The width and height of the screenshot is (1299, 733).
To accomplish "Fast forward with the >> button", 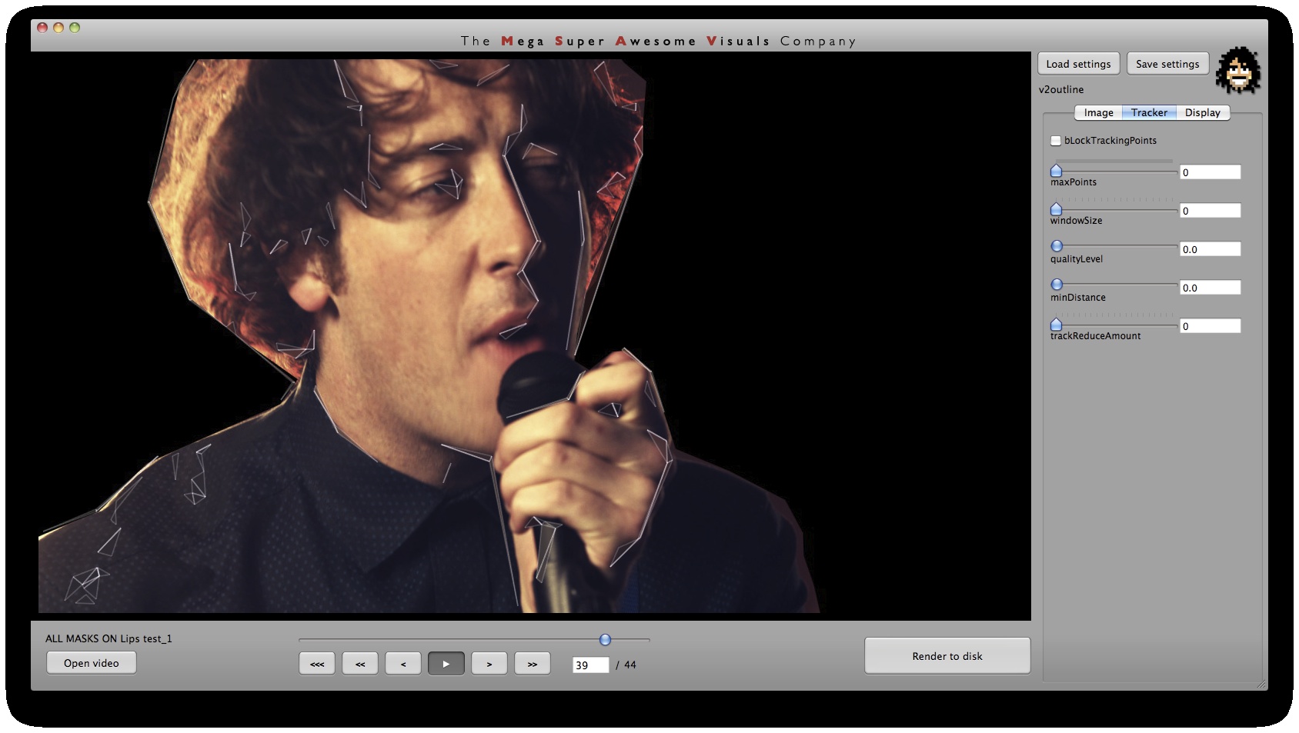I will pos(533,664).
